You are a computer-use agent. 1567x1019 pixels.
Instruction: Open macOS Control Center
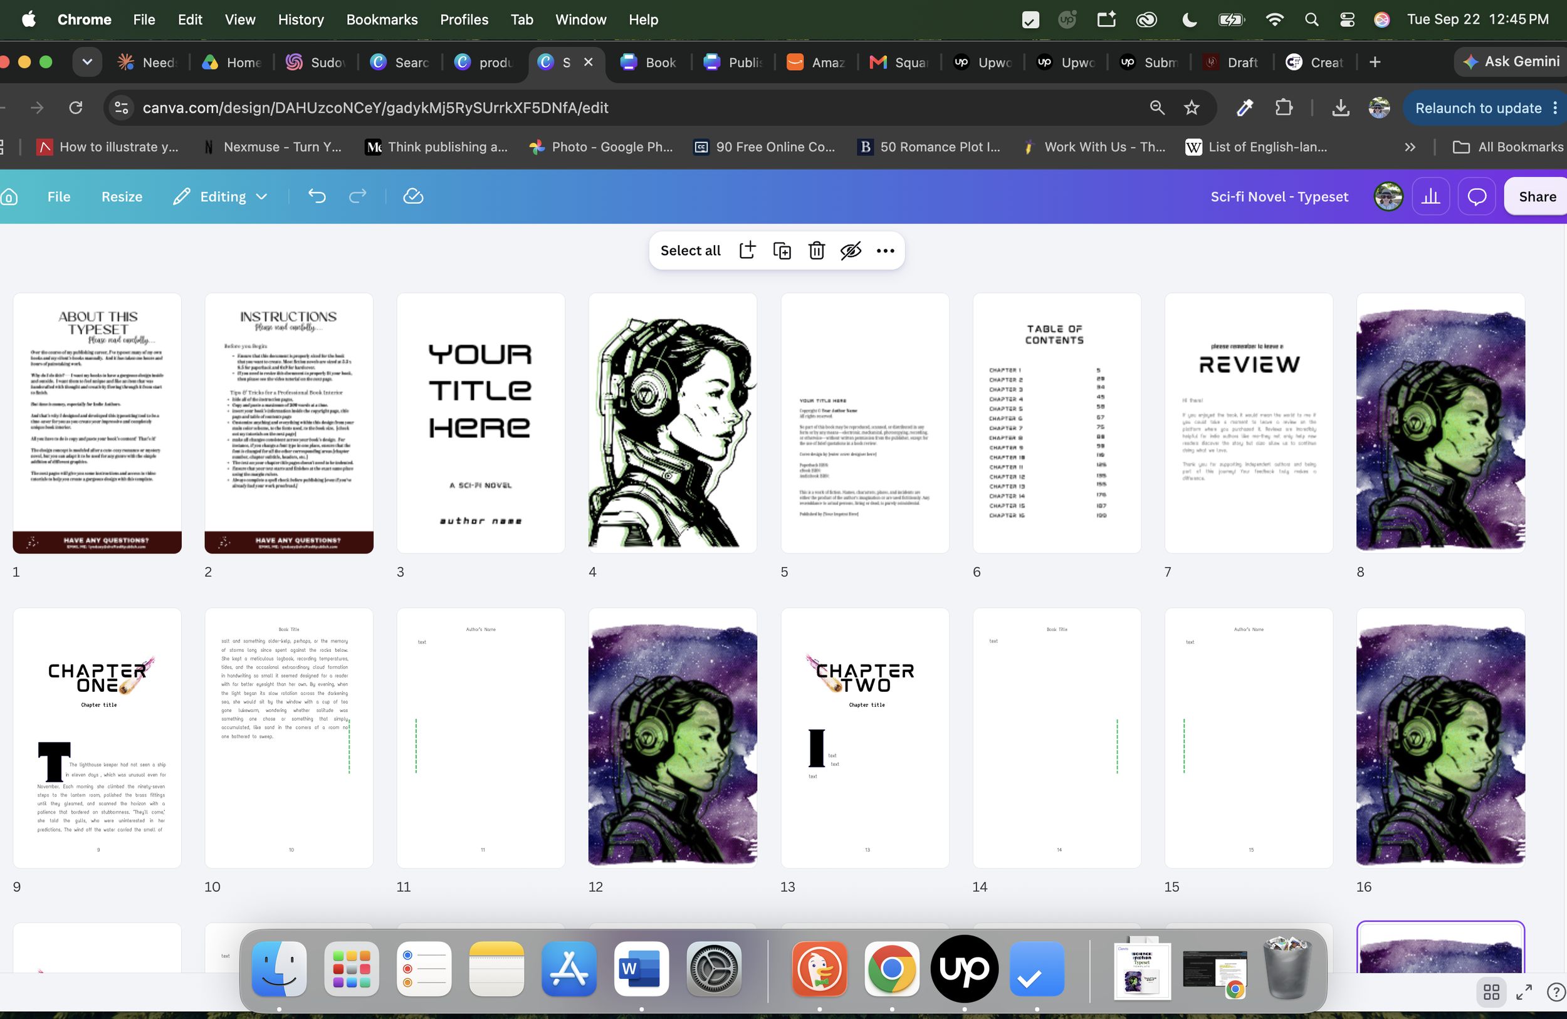(1347, 20)
